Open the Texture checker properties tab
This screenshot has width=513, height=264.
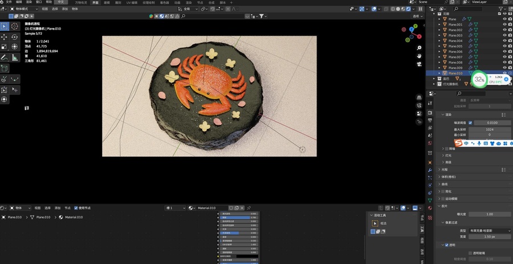pos(430,218)
